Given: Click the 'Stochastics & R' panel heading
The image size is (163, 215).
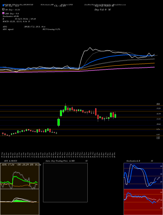Looking at the screenshot, I should (x=133, y=161).
